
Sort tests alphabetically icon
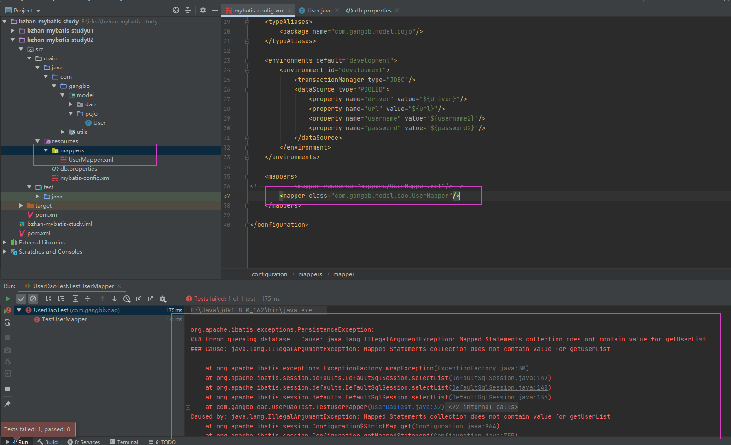tap(48, 299)
